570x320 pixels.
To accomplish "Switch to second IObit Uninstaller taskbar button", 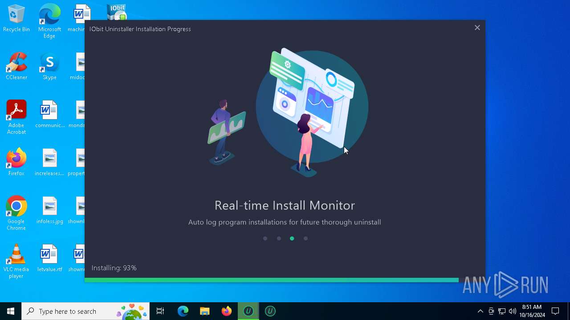I will (x=270, y=311).
